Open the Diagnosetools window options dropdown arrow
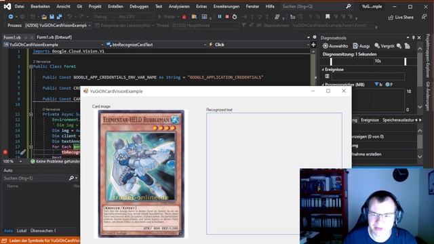The height and width of the screenshot is (244, 434). click(408, 38)
